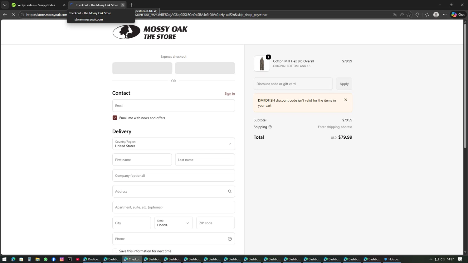This screenshot has width=468, height=263.
Task: Select the Checkout - The Mossy Oak Store tab
Action: [x=97, y=5]
